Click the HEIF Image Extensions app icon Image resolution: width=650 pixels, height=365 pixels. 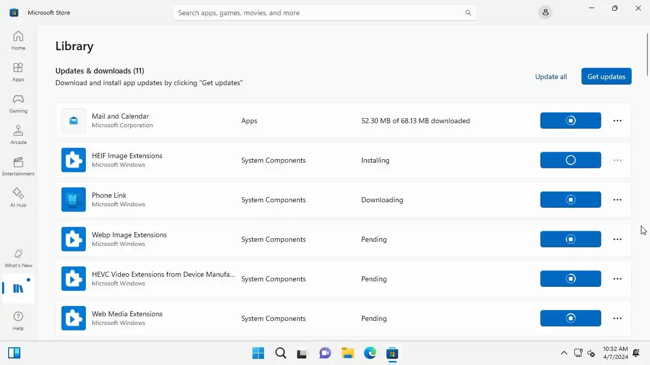tap(74, 160)
